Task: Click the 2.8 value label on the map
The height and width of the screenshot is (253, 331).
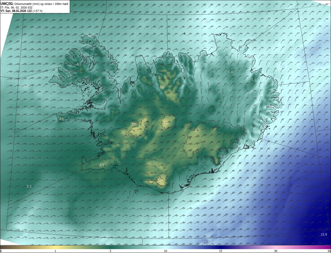Action: click(162, 87)
